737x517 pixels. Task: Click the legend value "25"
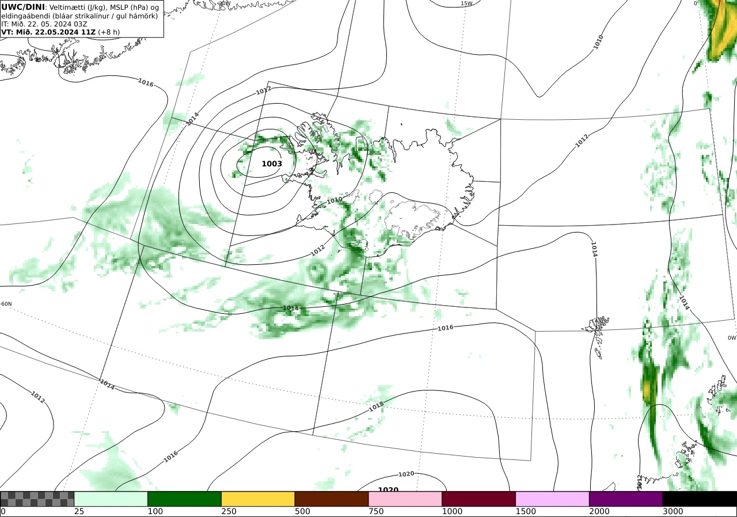point(79,511)
